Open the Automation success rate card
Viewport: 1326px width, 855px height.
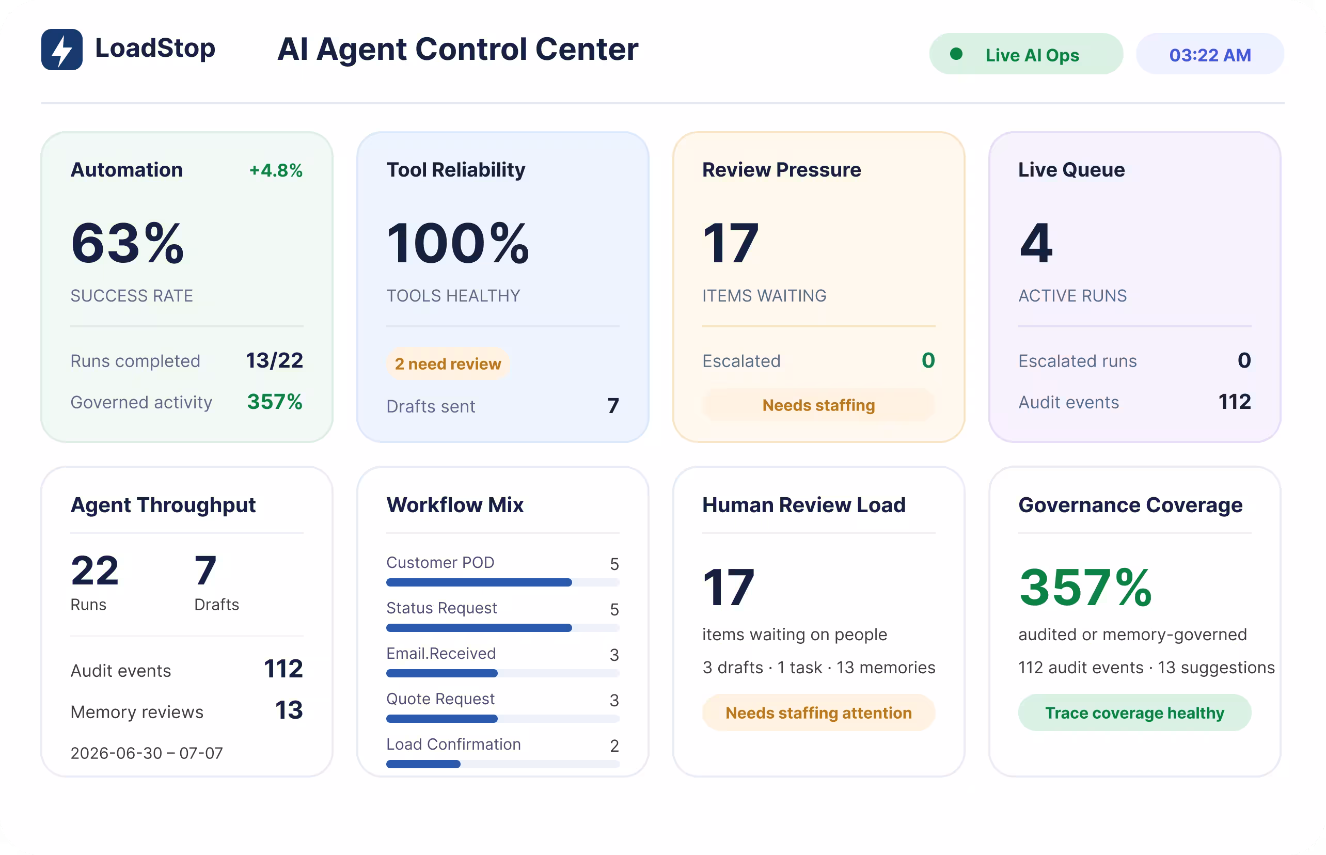(186, 287)
